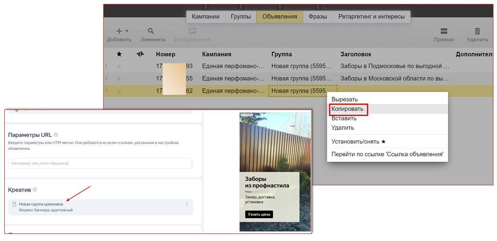
Task: Toggle the favorite star in row 3
Action: coord(119,91)
